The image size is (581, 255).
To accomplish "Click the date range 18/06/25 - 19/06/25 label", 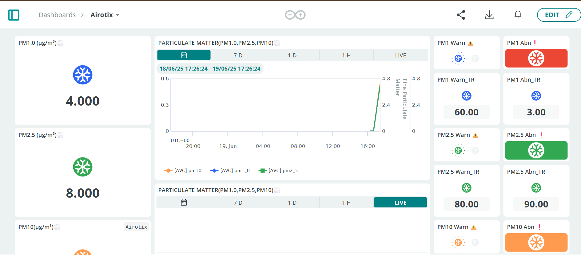I will 210,68.
